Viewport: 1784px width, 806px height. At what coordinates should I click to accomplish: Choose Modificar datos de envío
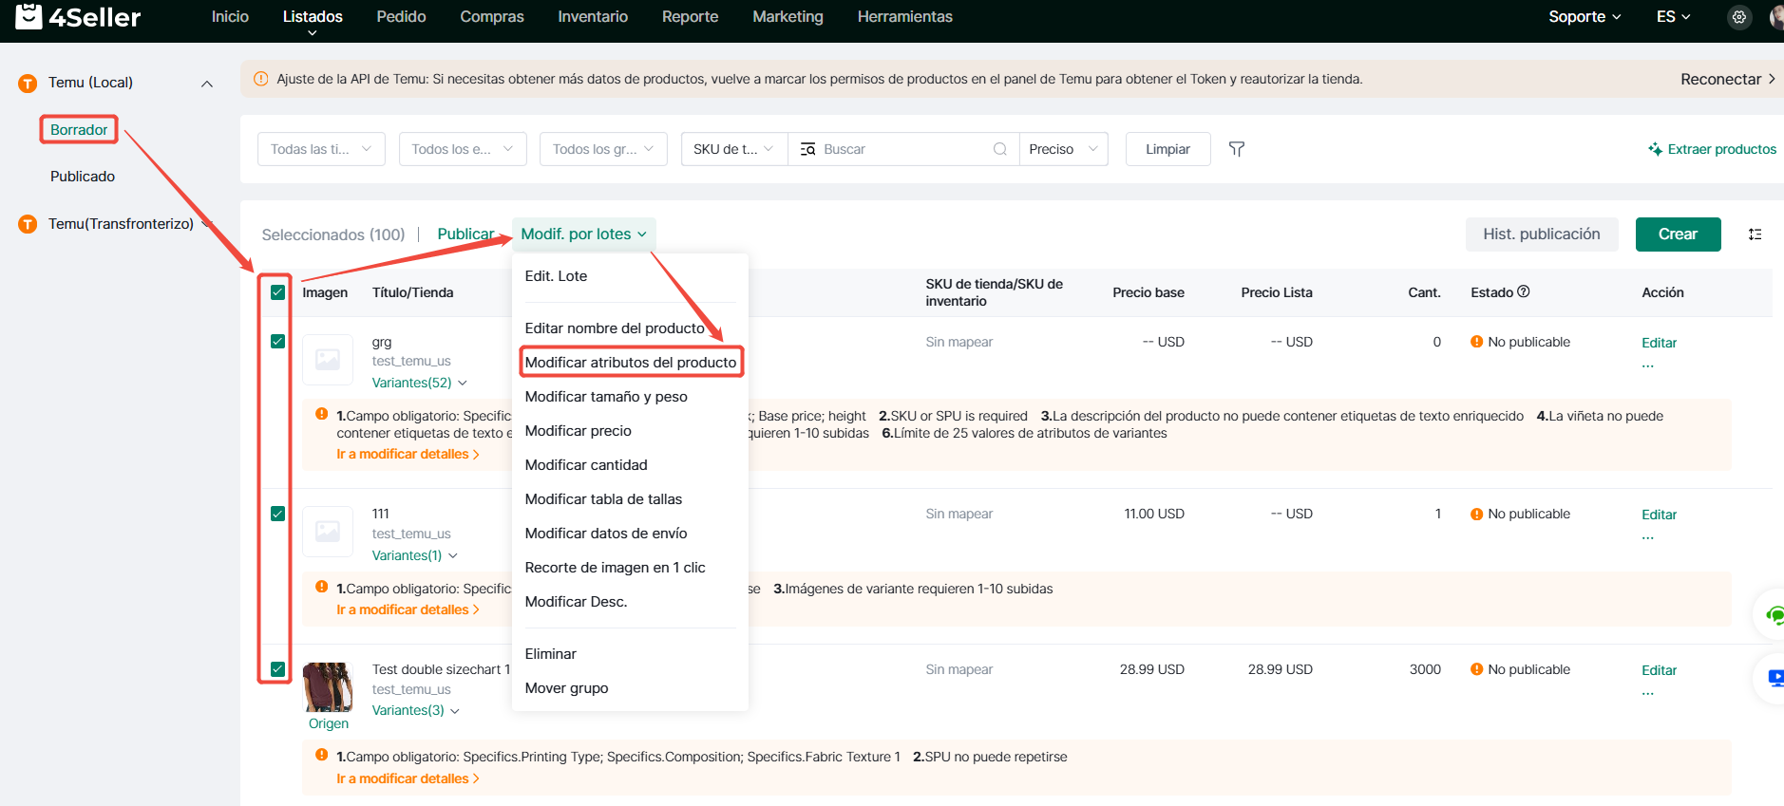click(606, 534)
